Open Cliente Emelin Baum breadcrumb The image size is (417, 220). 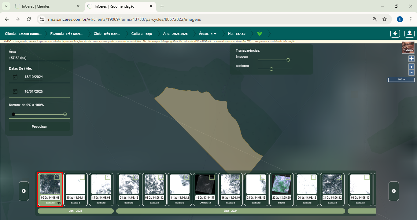coord(23,34)
